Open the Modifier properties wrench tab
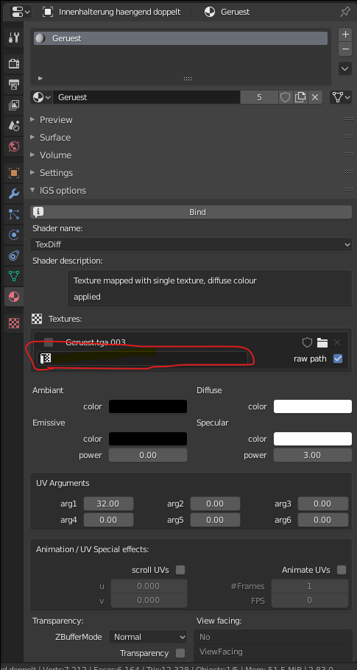 click(x=14, y=194)
